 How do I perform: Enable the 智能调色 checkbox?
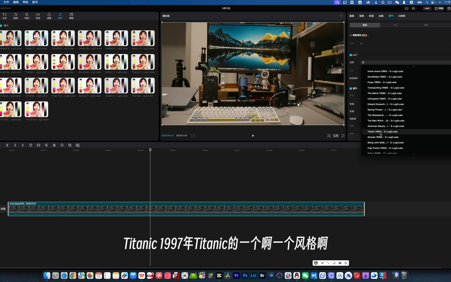[351, 35]
